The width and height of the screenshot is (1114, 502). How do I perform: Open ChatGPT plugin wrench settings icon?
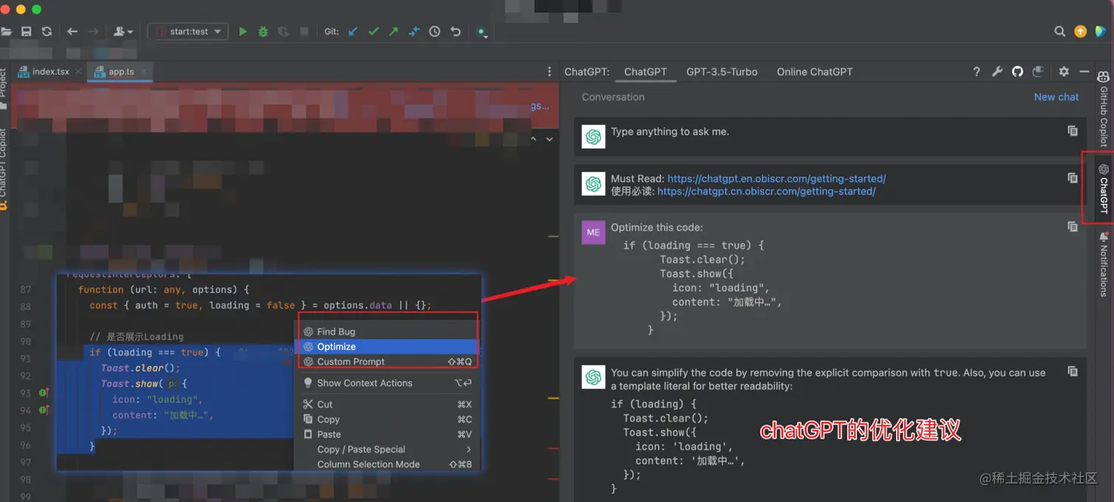pyautogui.click(x=997, y=71)
